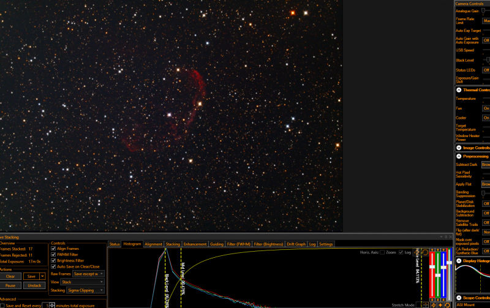490x308 pixels.
Task: Click the green channel slider handle
Action: [x=438, y=275]
